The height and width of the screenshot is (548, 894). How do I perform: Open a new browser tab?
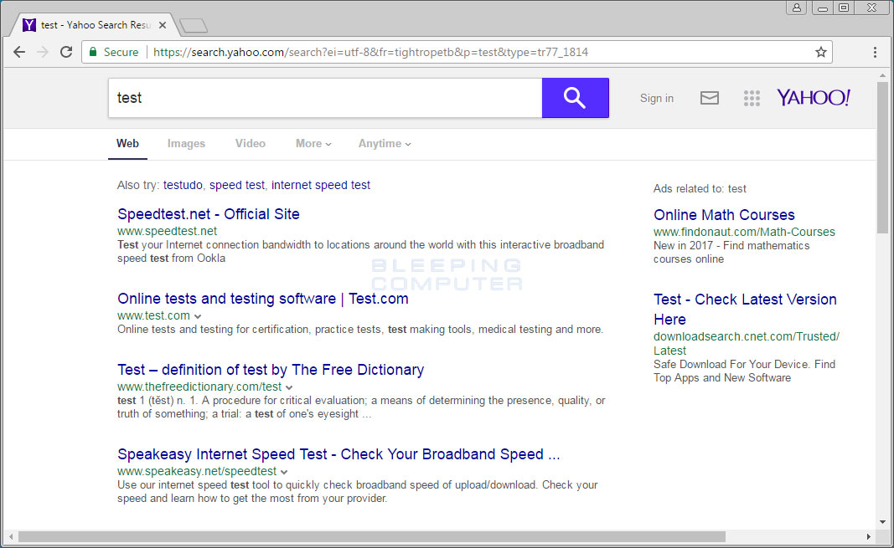coord(194,26)
